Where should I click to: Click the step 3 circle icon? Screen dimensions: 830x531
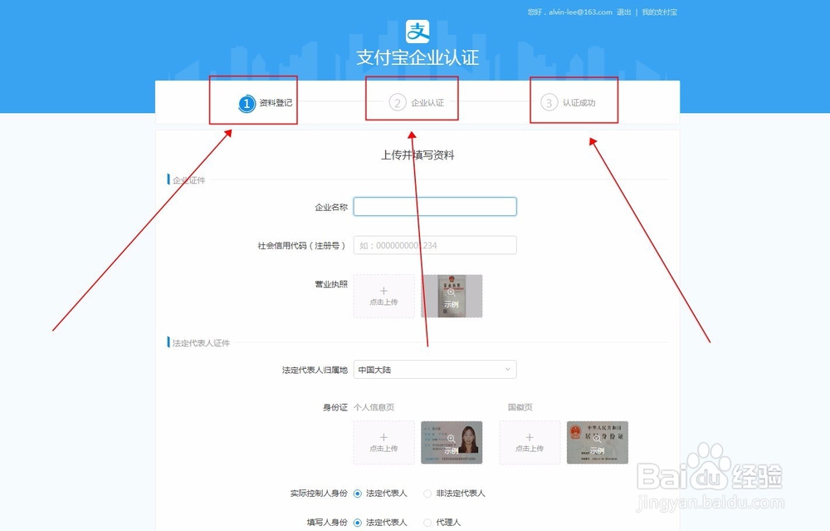[x=549, y=102]
